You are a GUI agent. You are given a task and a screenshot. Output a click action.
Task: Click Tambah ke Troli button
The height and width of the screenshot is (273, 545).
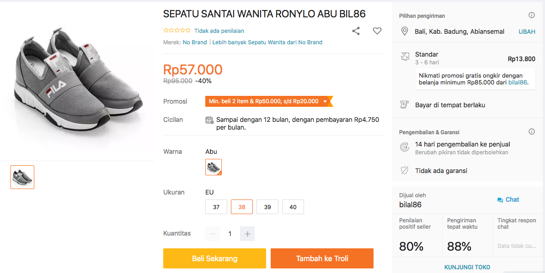pos(322,258)
